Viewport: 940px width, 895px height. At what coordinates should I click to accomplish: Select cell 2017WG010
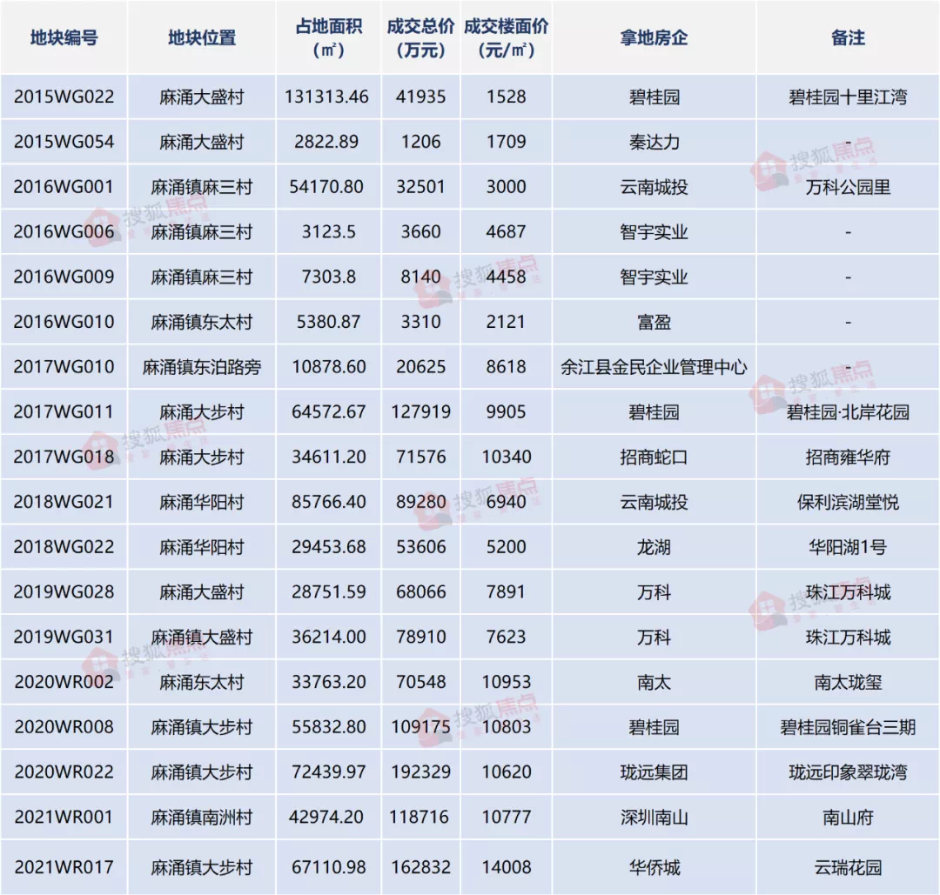[x=64, y=367]
